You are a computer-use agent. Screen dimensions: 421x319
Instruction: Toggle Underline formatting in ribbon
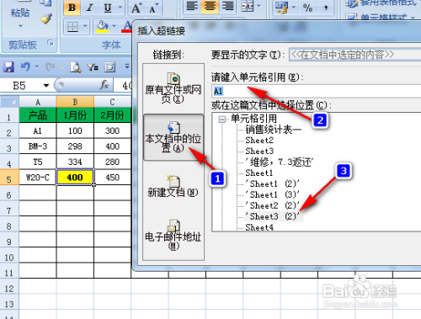click(x=108, y=8)
